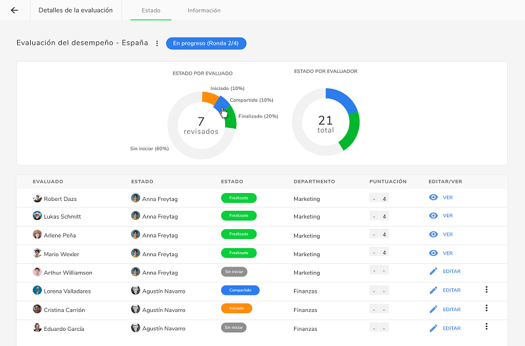The image size is (525, 346).
Task: Click VER link for Robert Dazs
Action: pos(448,198)
